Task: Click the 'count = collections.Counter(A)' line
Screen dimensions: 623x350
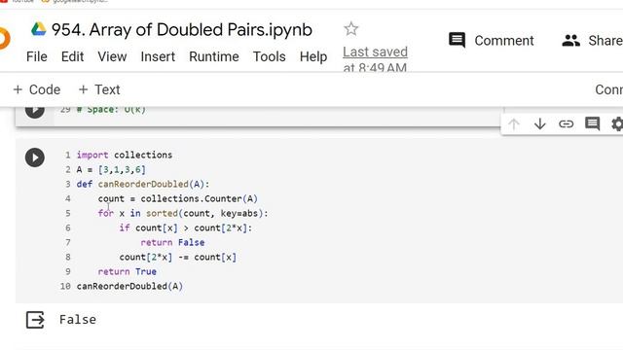Action: [x=177, y=198]
